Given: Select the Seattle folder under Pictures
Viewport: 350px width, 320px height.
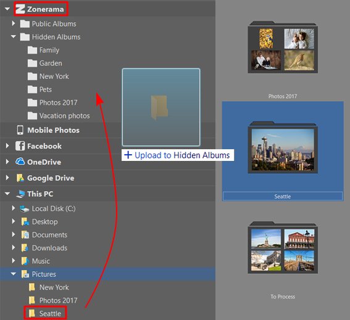Looking at the screenshot, I should (45, 313).
